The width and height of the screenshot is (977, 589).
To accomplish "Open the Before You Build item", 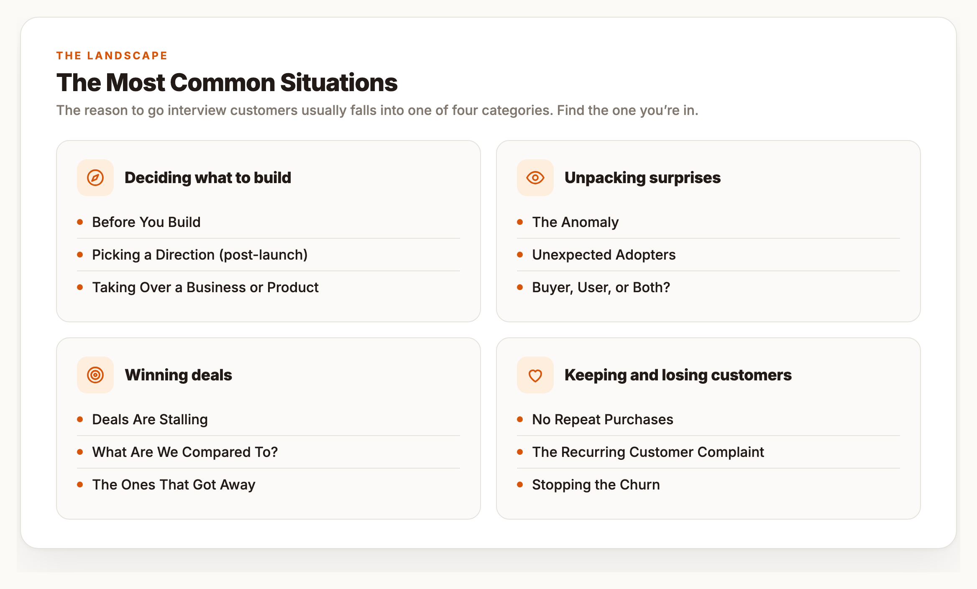I will point(269,222).
